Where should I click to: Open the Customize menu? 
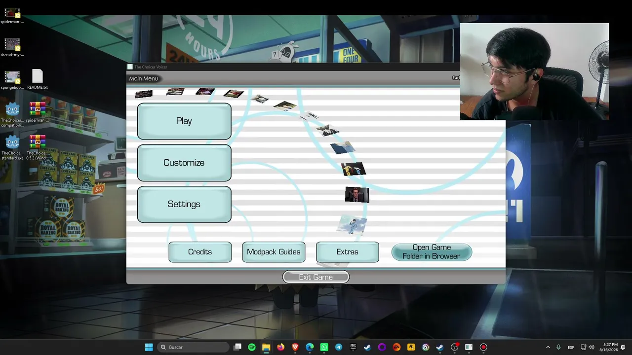click(184, 163)
